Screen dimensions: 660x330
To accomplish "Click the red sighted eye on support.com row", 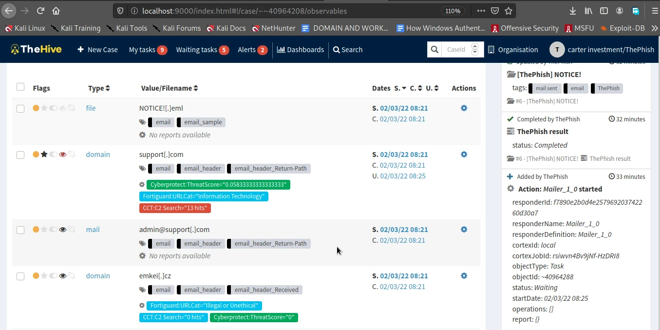I will (x=62, y=155).
